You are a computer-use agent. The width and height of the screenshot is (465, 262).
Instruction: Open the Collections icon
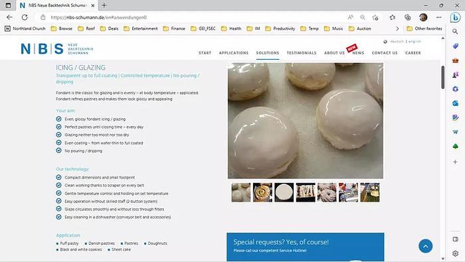tap(407, 17)
